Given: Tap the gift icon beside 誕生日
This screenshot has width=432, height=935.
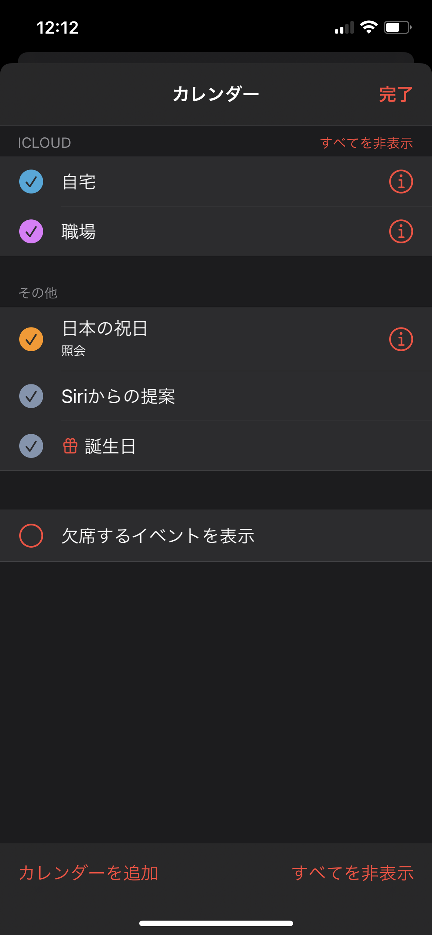Looking at the screenshot, I should (x=70, y=446).
